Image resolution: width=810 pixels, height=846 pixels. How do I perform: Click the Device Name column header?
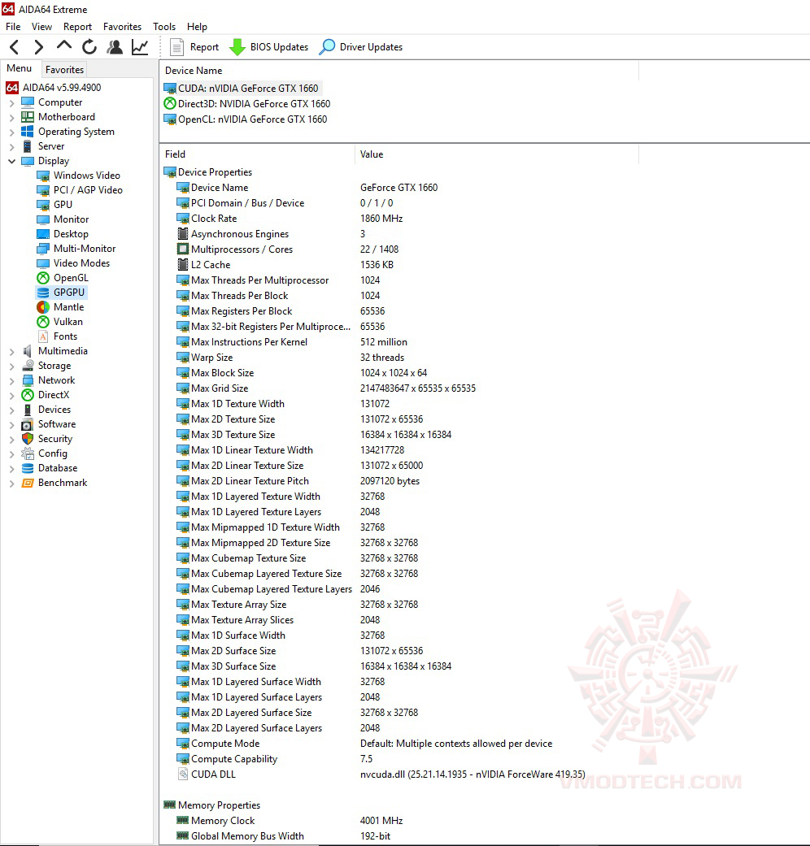(399, 71)
